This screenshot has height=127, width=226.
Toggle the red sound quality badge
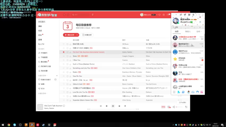[x=163, y=107]
